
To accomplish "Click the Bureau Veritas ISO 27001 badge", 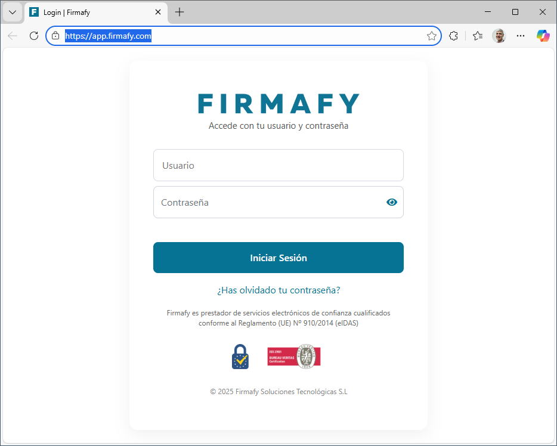I will coord(294,356).
